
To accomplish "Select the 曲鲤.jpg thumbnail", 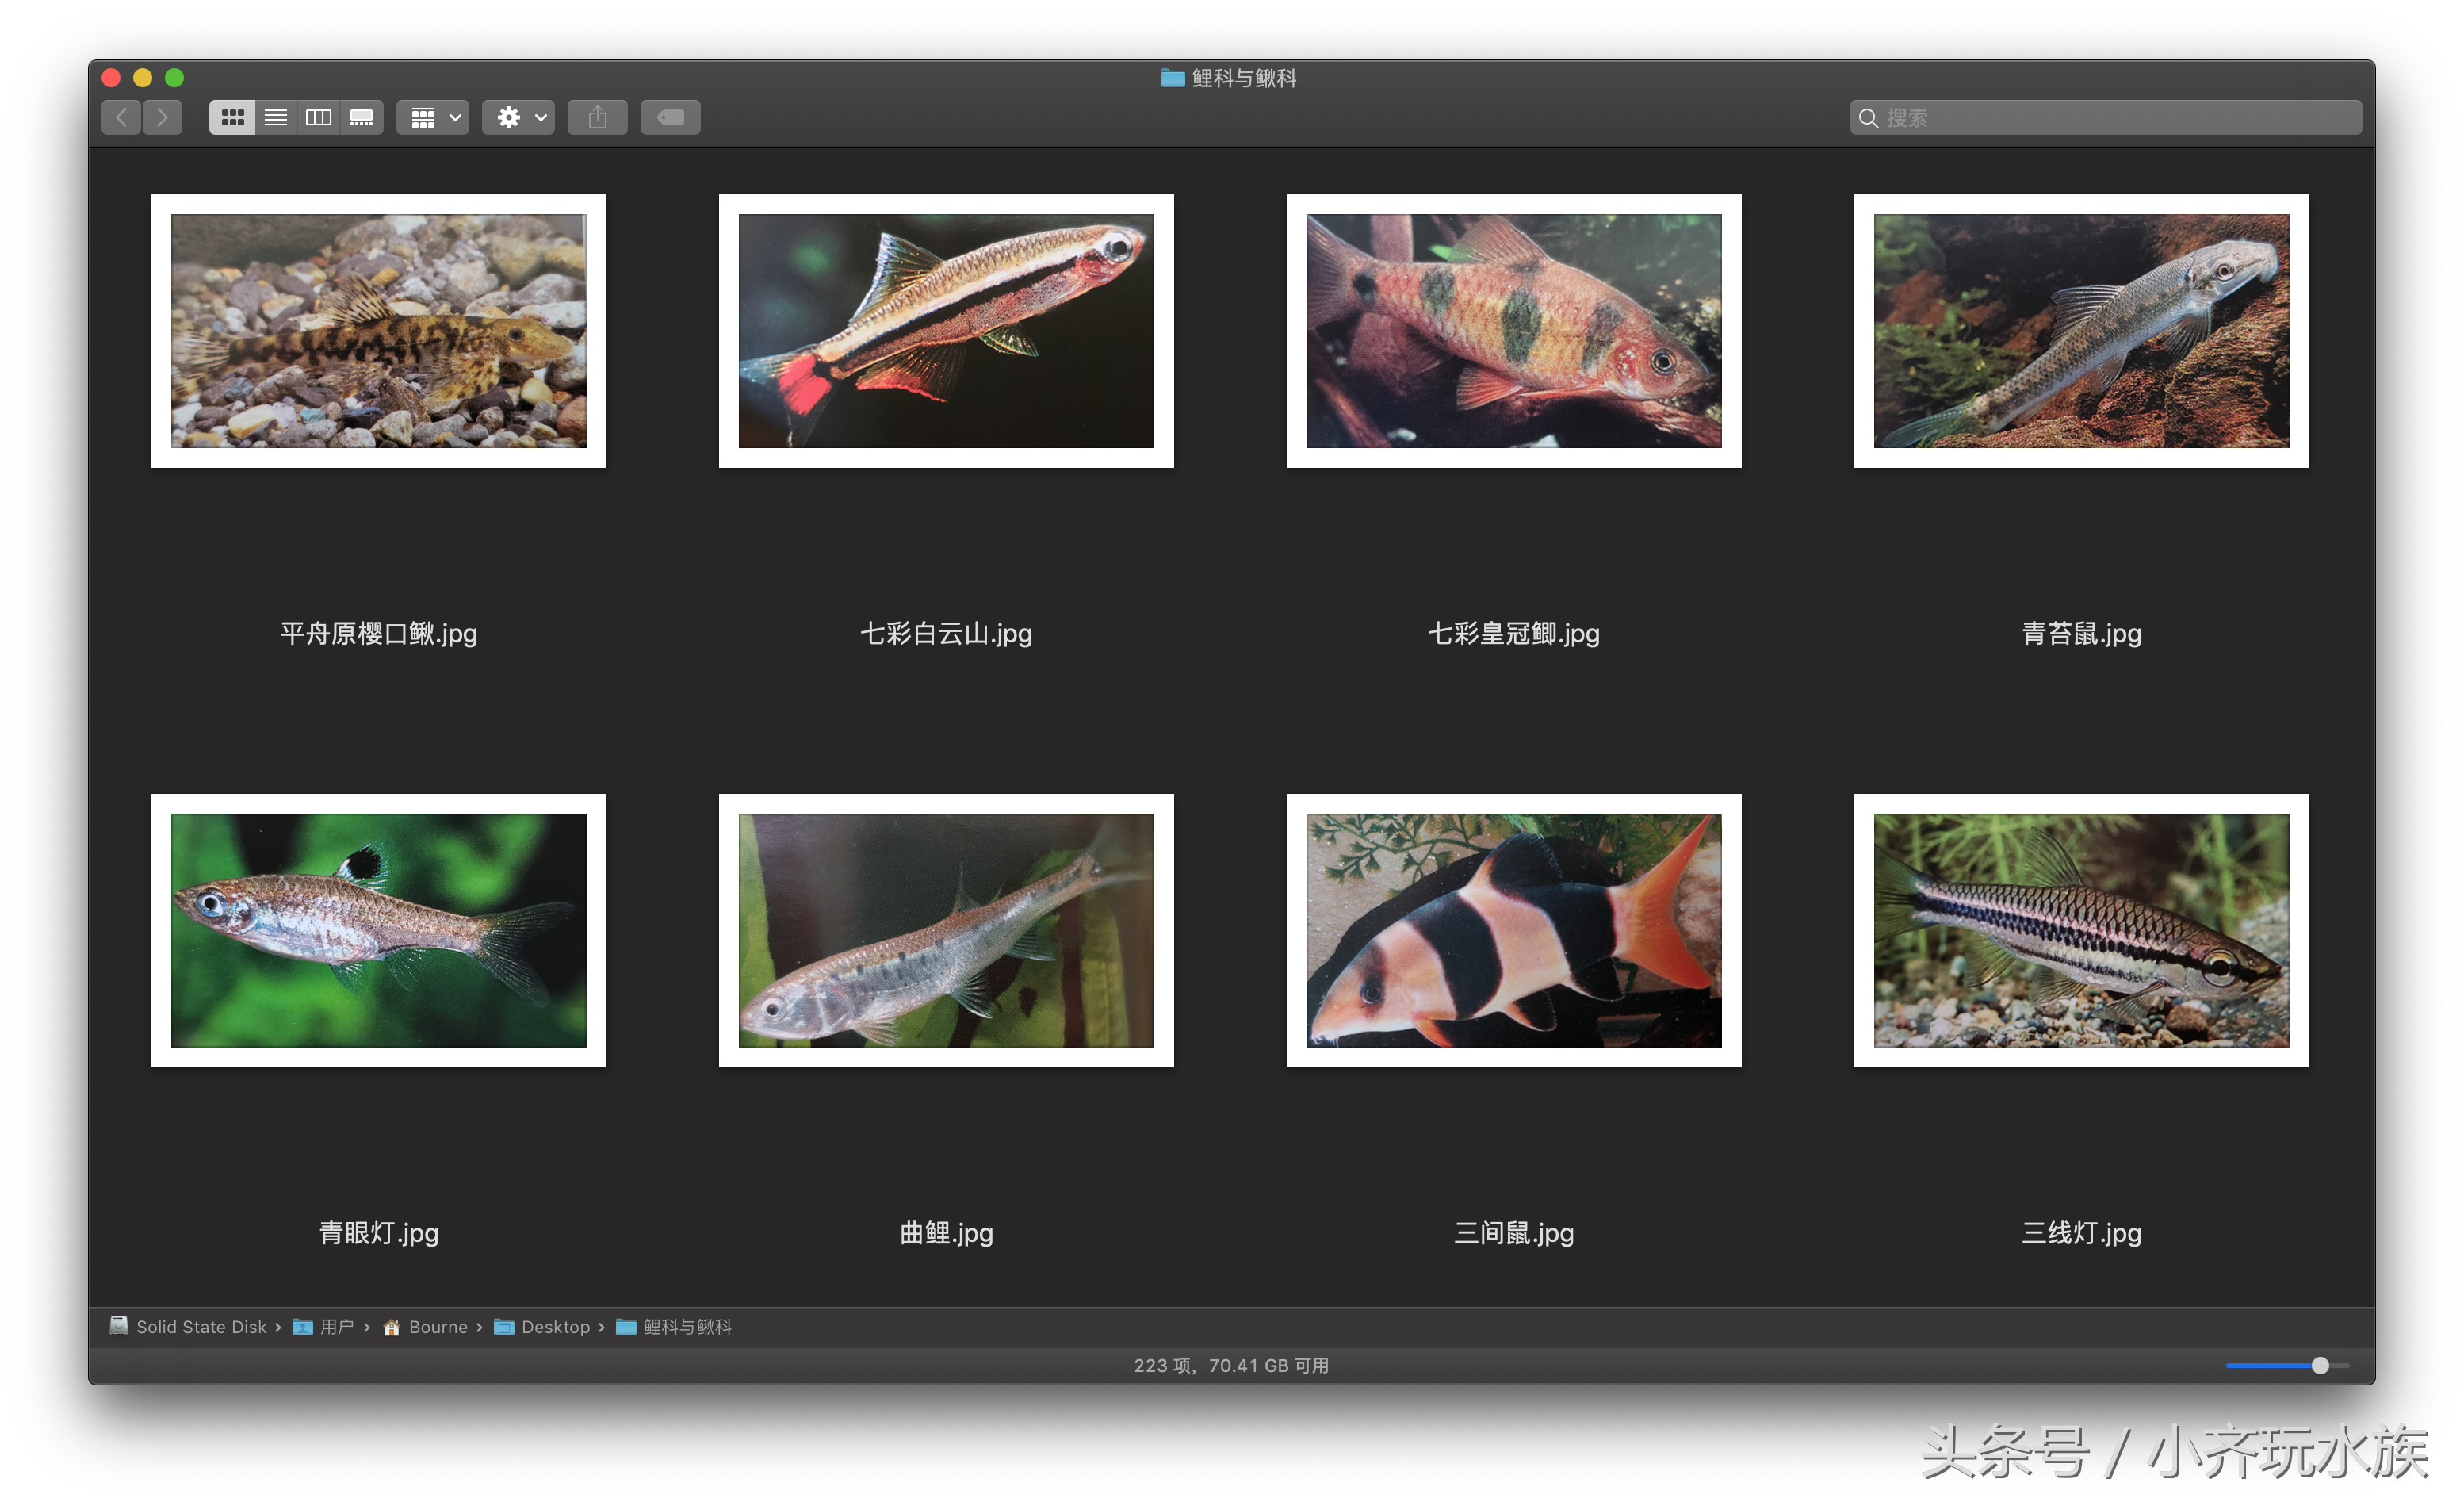I will click(946, 930).
